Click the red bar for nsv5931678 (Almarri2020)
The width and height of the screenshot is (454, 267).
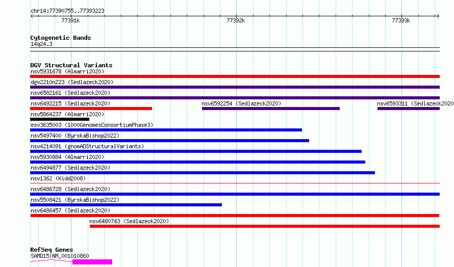pyautogui.click(x=235, y=76)
